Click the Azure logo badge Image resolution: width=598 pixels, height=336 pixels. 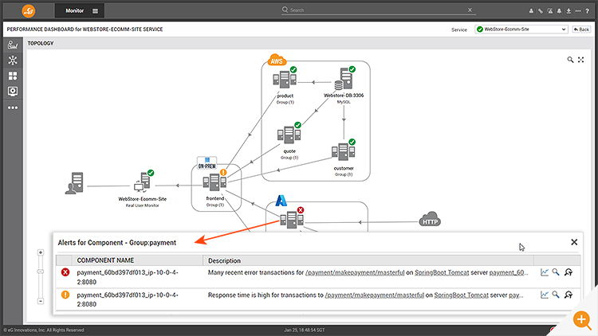(281, 201)
